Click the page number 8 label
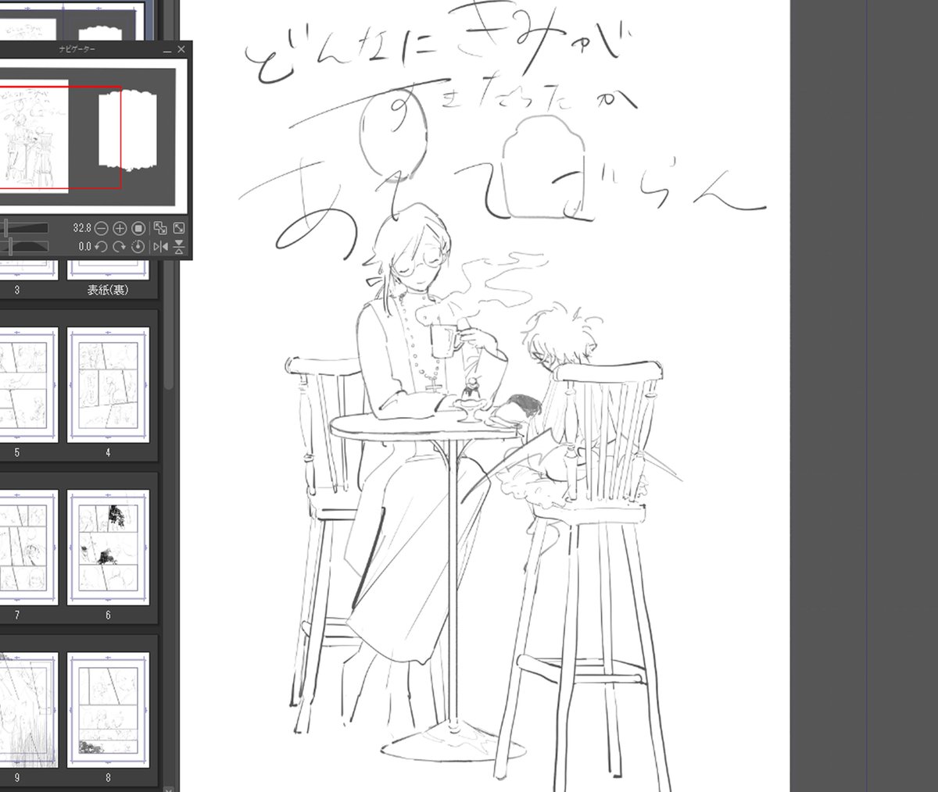938x792 pixels. [108, 778]
